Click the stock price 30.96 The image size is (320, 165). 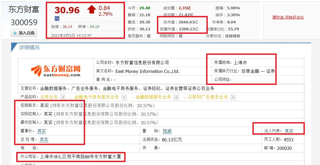click(x=67, y=10)
